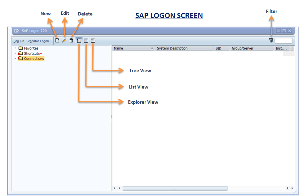Screen dimensions: 299x196
Task: Click the Log On menu item
Action: 19,41
